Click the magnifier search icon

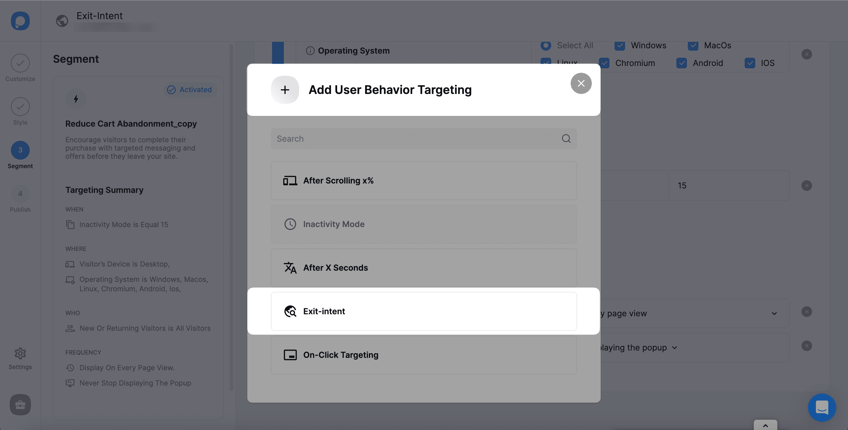click(x=566, y=139)
